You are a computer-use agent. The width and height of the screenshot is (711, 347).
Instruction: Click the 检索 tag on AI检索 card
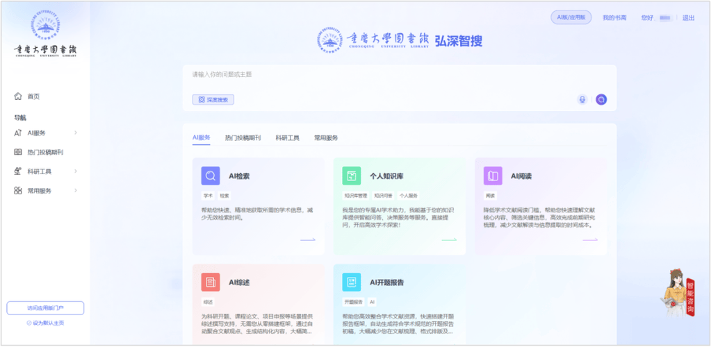[224, 196]
